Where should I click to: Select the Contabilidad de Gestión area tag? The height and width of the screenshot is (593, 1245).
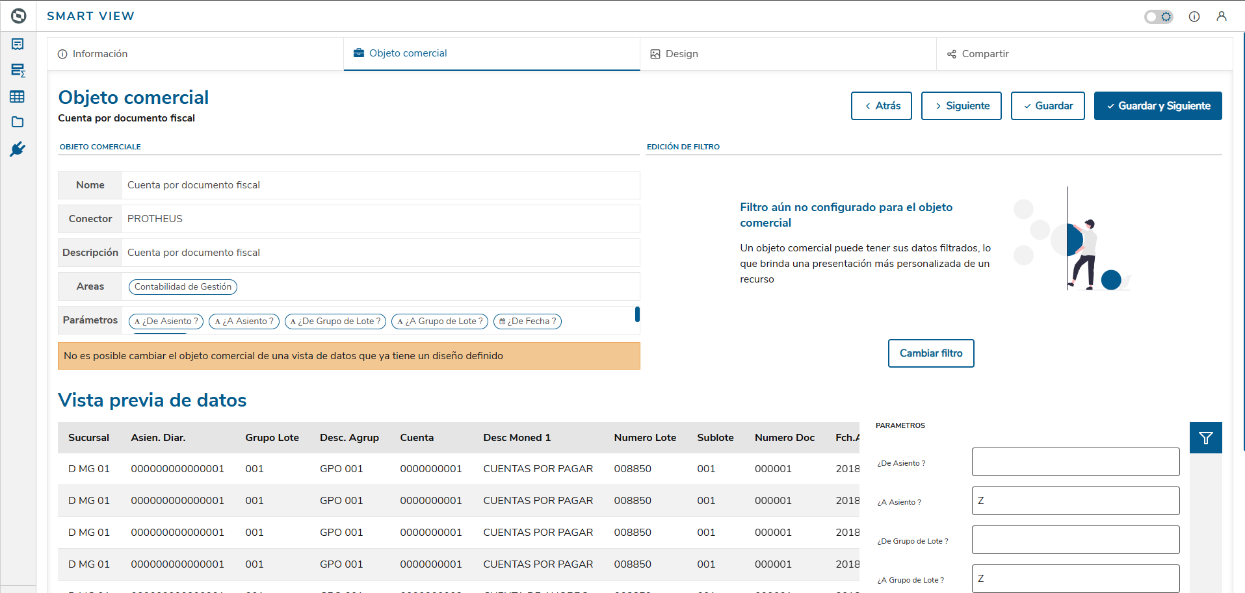(183, 286)
